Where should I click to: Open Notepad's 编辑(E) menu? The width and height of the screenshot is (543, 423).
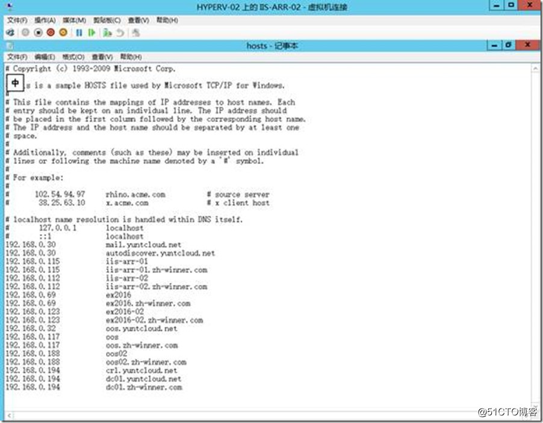coord(45,56)
